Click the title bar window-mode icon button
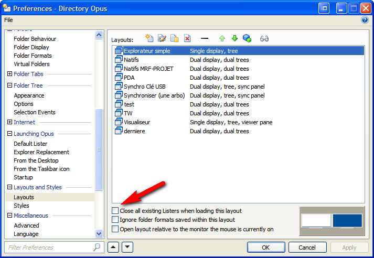The height and width of the screenshot is (258, 374). (x=324, y=8)
